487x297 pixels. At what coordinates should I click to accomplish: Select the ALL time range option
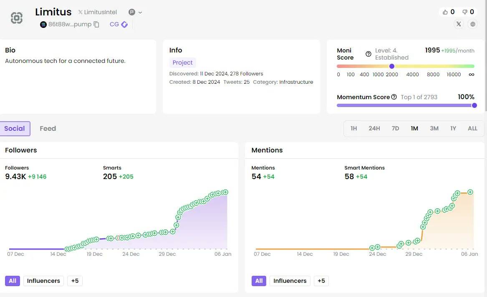pos(472,128)
